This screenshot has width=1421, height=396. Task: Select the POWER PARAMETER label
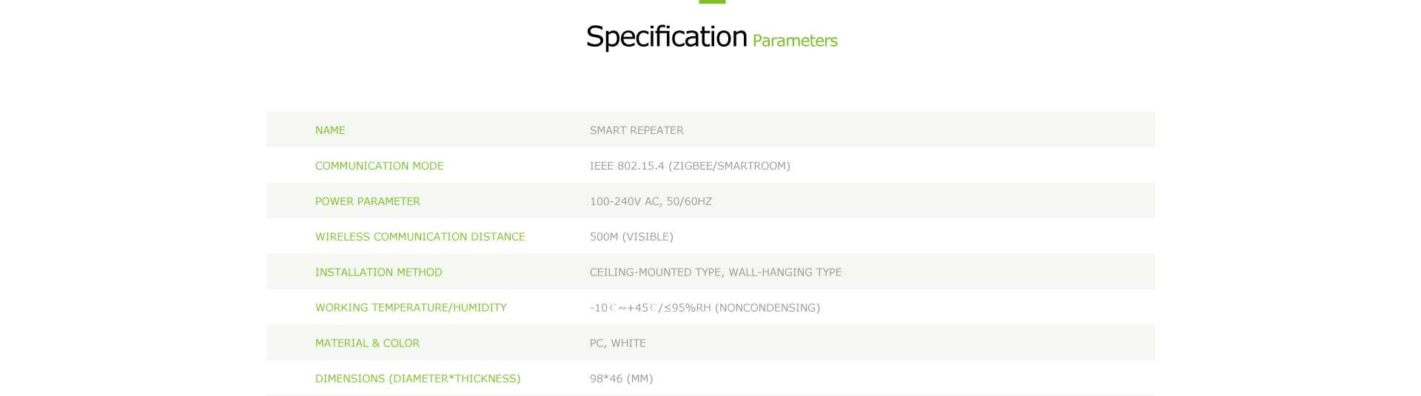tap(368, 201)
